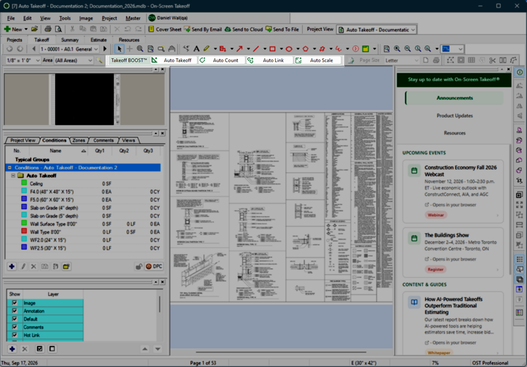Toggle the Default layer Show checkbox
Viewport: 527px width, 367px height.
coord(15,319)
